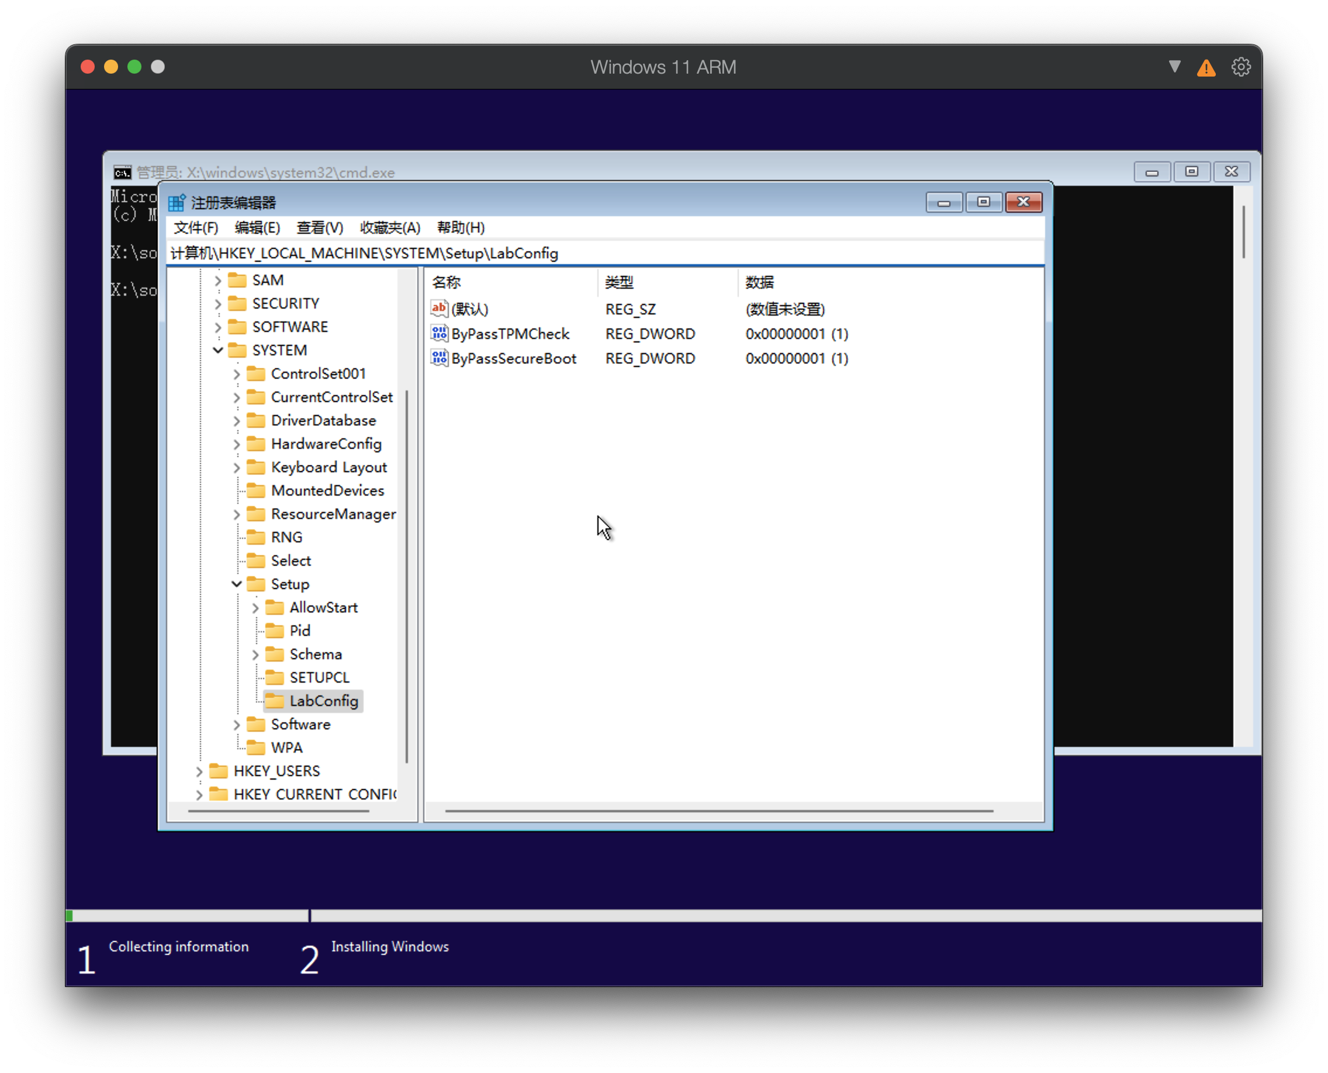Viewport: 1328px width, 1073px height.
Task: Click the BypassTPMCheck DWORD value icon
Action: tap(439, 334)
